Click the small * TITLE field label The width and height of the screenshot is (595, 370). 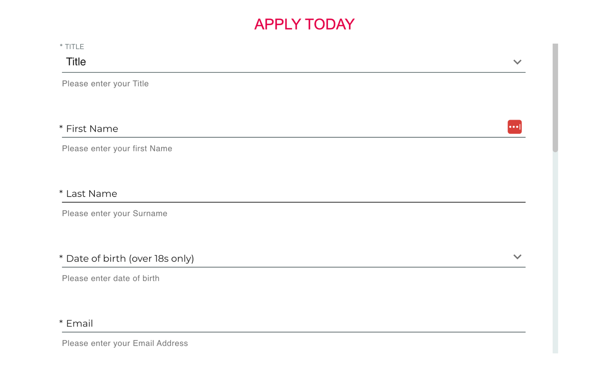[72, 46]
